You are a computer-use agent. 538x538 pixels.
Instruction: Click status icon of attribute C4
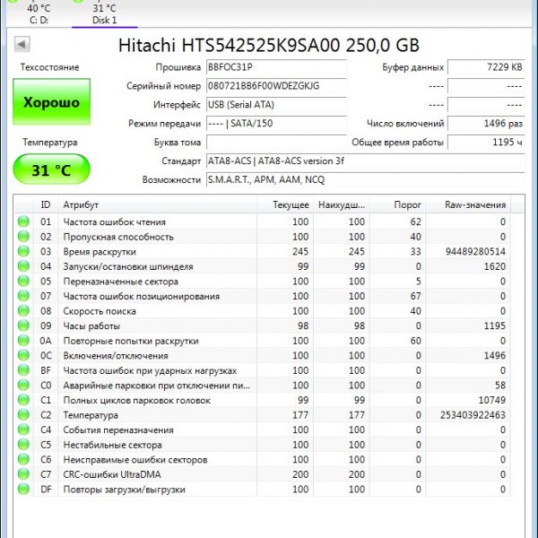tap(23, 430)
